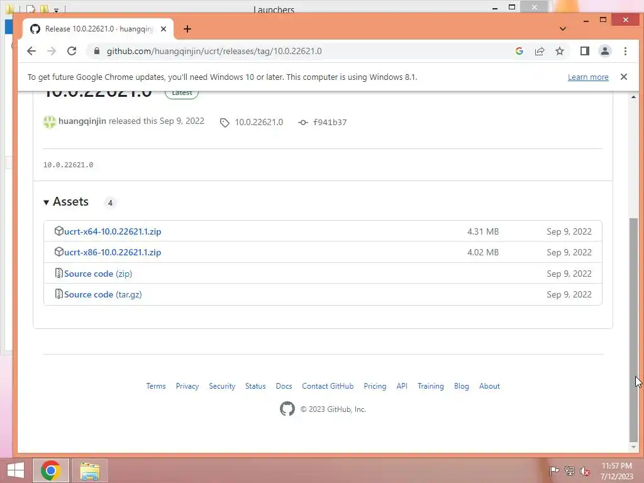Open the Docs footer link
Screen dimensions: 644x483
(284, 386)
